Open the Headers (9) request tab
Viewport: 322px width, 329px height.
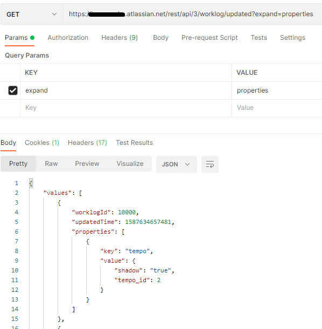tap(120, 38)
